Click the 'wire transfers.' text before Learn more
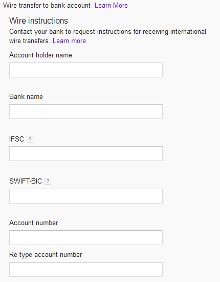Screen dimensions: 220x282 30,41
